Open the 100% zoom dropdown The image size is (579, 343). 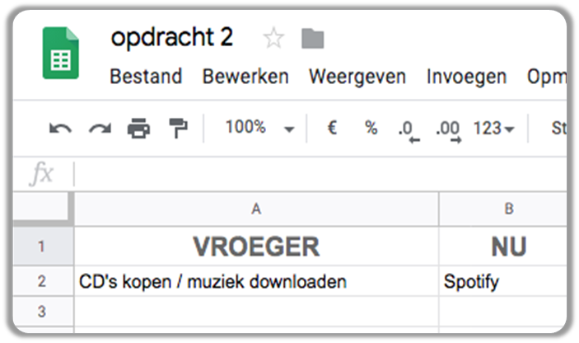[259, 129]
